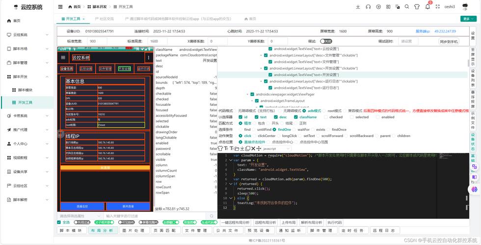
Task: Click the hamburger menu collapse icon
Action: [x=60, y=7]
